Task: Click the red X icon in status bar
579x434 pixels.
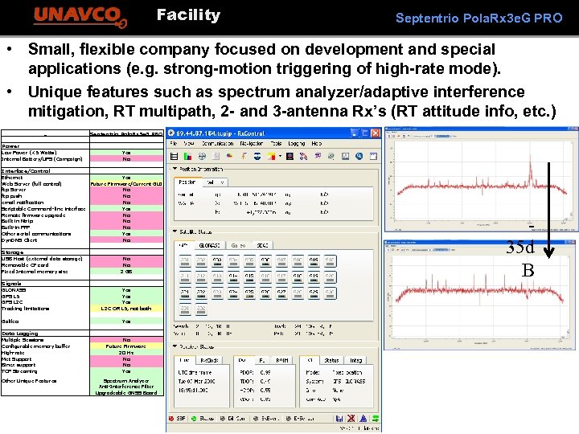Action: click(351, 418)
